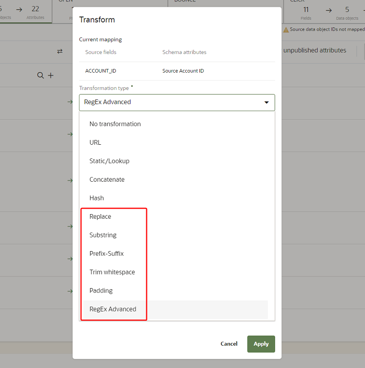Select the "Hash" transformation option
The height and width of the screenshot is (368, 365).
coord(96,198)
